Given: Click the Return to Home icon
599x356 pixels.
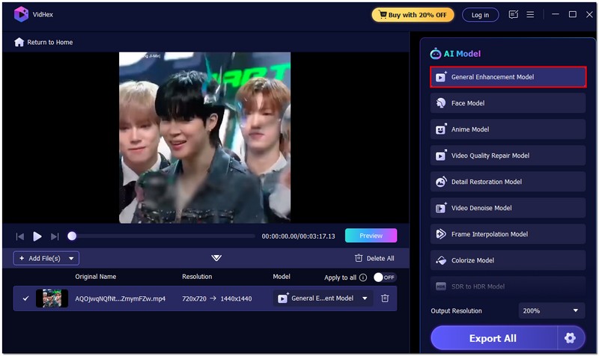Looking at the screenshot, I should click(x=19, y=43).
